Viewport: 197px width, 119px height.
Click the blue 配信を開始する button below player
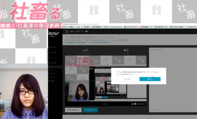90,110
